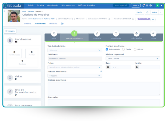Click the Listagem button
Screen dimensions: 167x129
coord(10,31)
